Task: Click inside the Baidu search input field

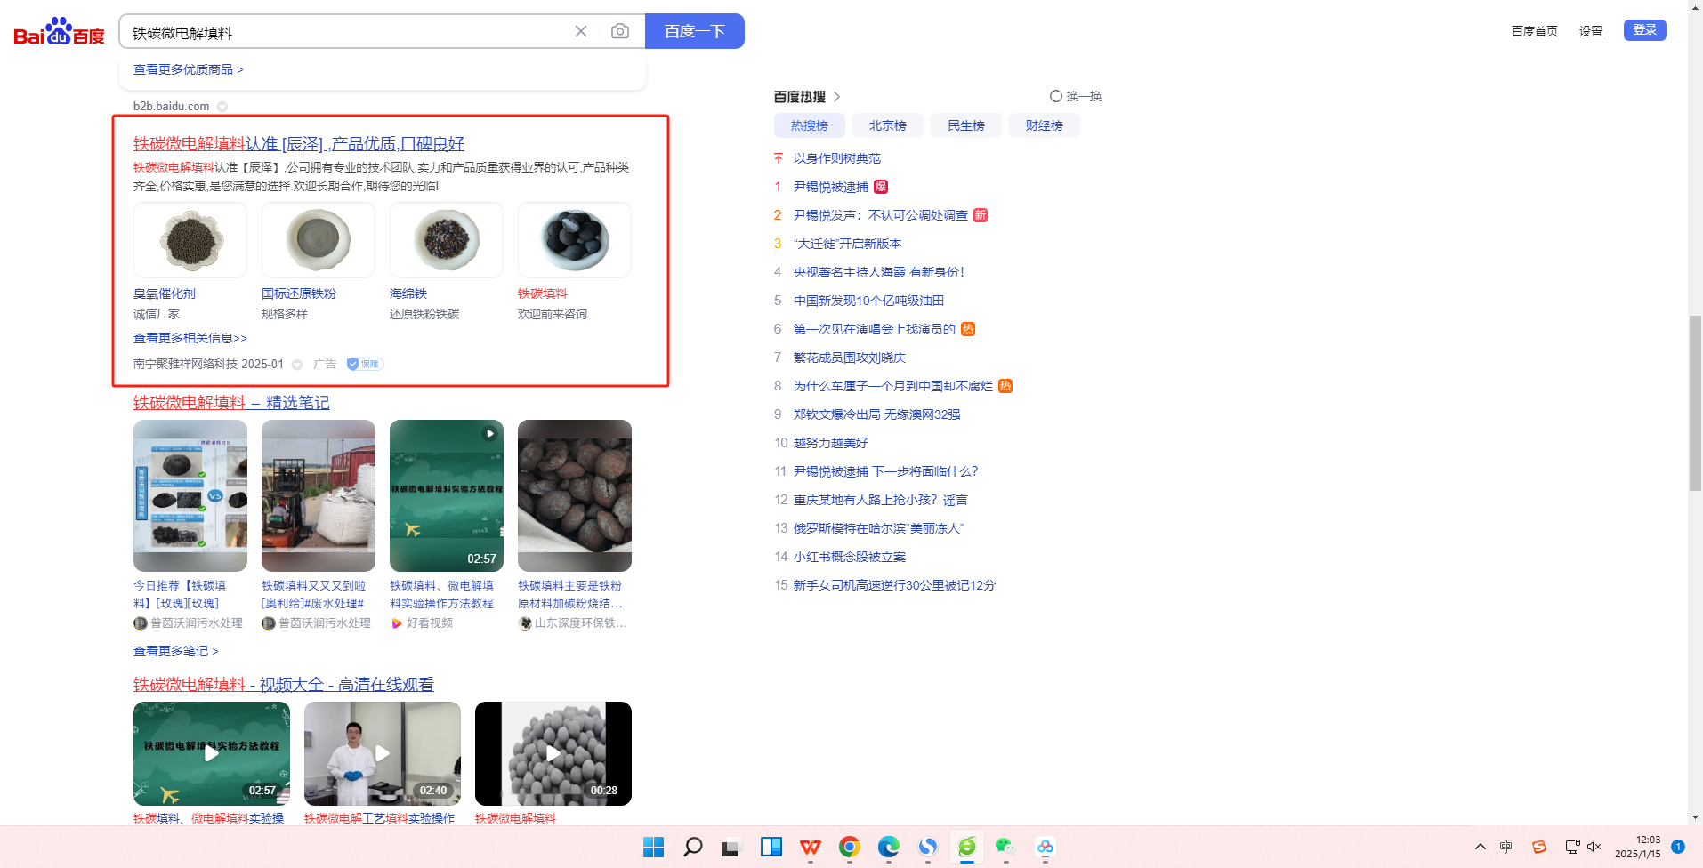Action: [349, 32]
